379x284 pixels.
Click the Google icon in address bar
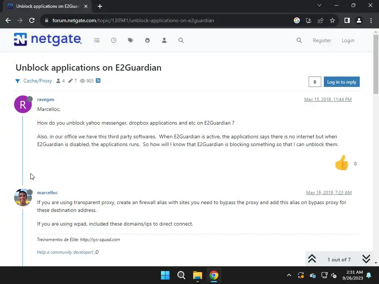(x=297, y=21)
